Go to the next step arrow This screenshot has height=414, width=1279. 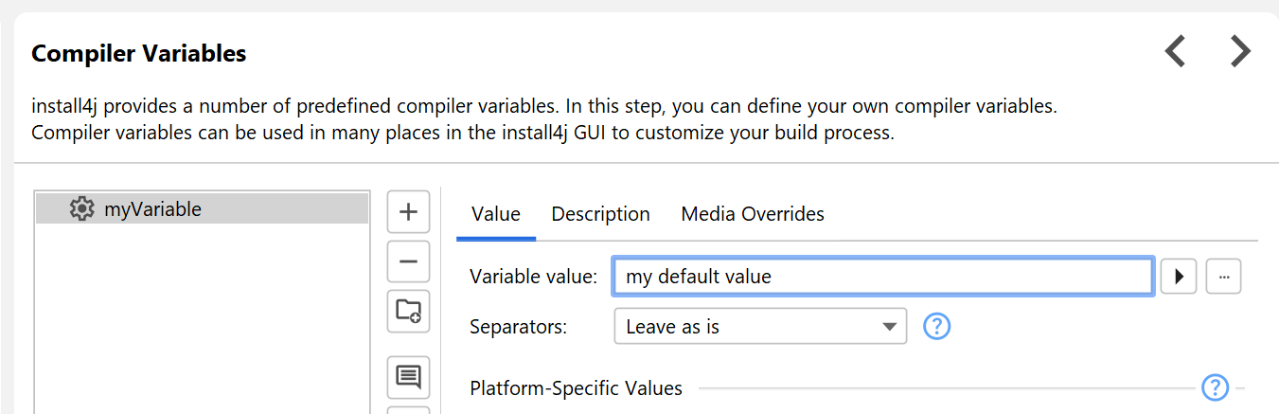1240,51
